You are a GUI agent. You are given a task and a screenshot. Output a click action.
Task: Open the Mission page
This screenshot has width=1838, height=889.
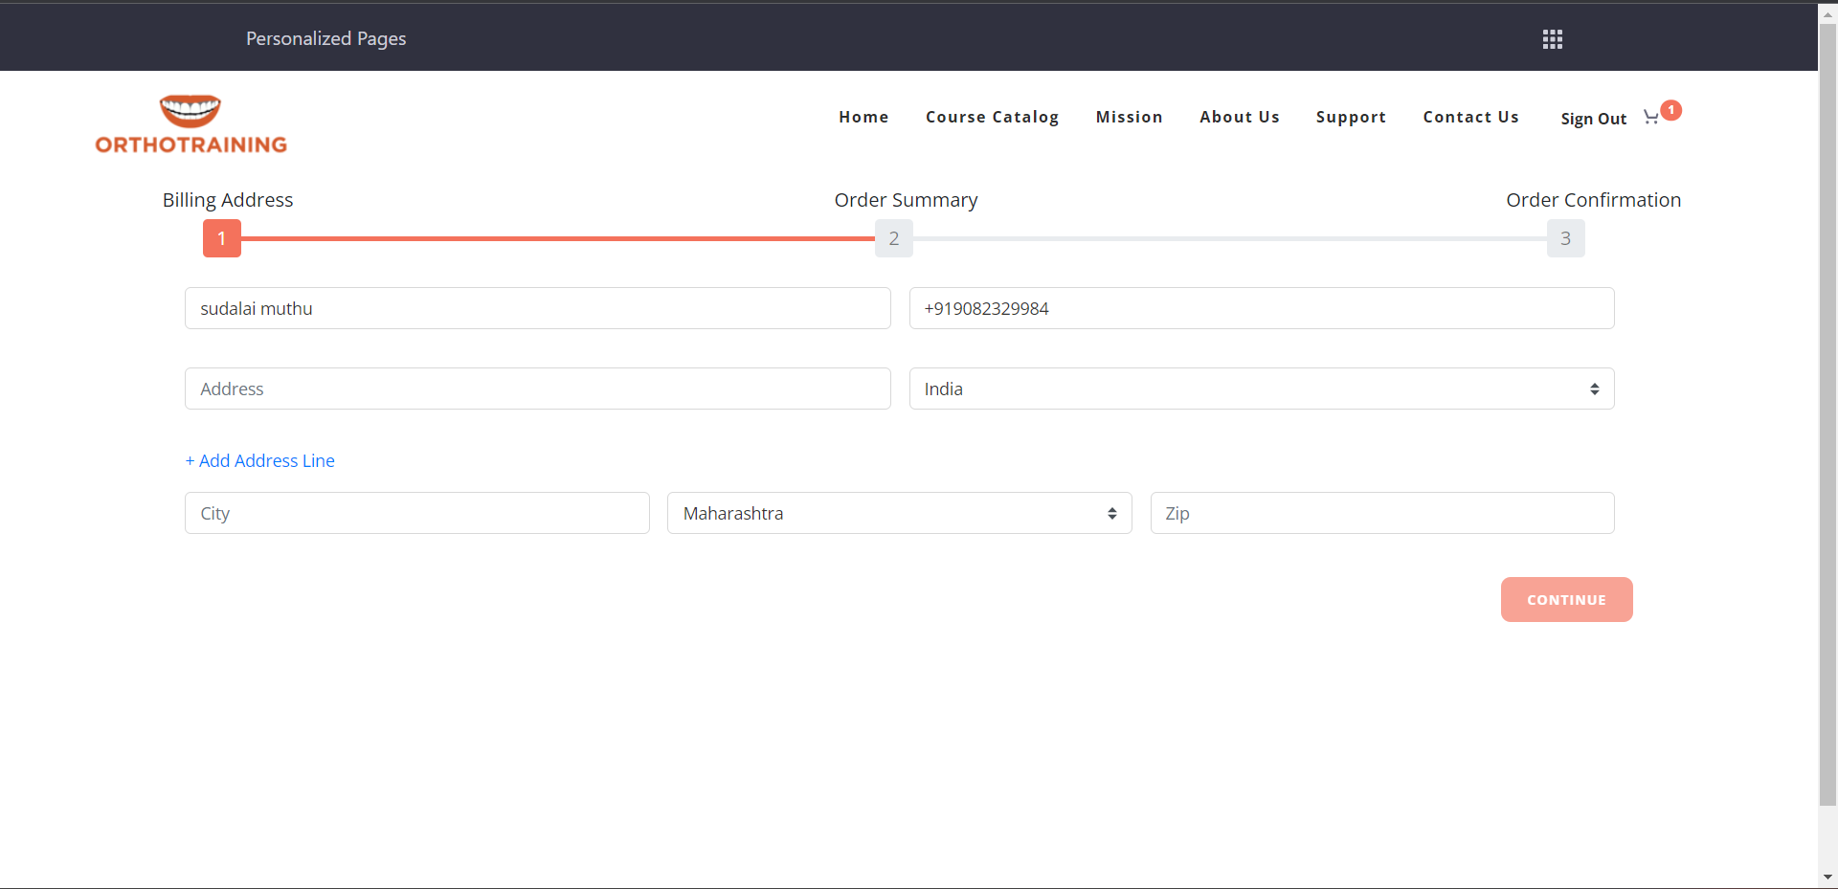1129,117
